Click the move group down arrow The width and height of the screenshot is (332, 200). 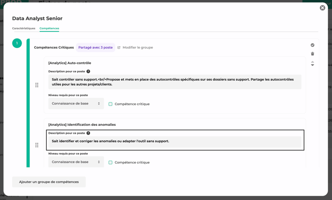(x=312, y=65)
